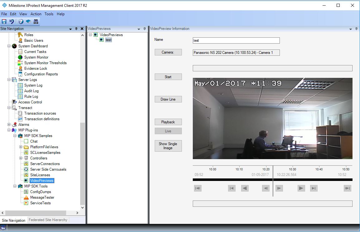This screenshot has width=360, height=232.
Task: Click the 10:30 mark on timeline
Action: (x=293, y=169)
